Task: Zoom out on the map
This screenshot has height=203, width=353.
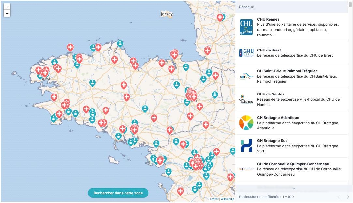Action: click(7, 13)
